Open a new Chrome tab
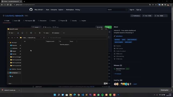Screen dimensions: 173x97 click(24, 2)
